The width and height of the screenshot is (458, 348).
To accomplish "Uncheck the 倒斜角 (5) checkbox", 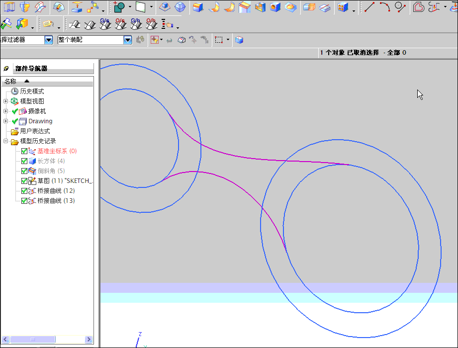I will tap(24, 171).
